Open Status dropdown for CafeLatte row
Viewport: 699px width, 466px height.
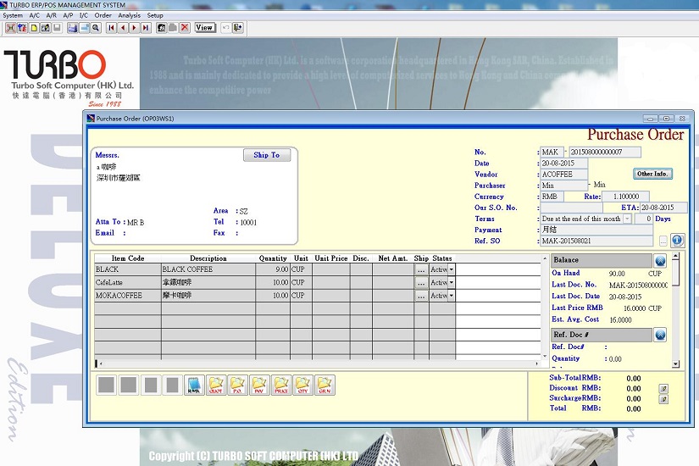[x=452, y=283]
